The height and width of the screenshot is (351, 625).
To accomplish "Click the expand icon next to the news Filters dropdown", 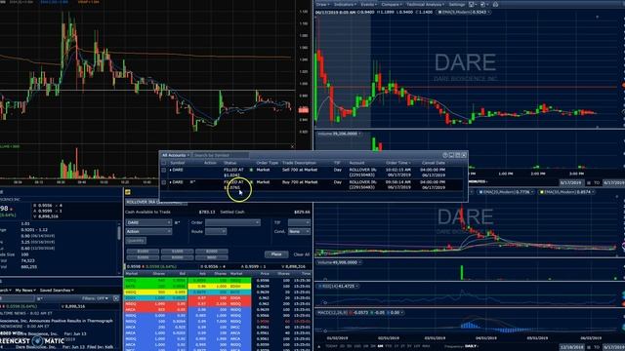I will click(116, 298).
